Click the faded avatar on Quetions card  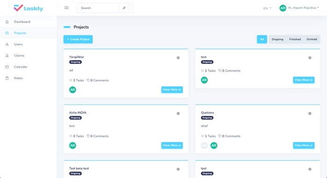click(205, 145)
